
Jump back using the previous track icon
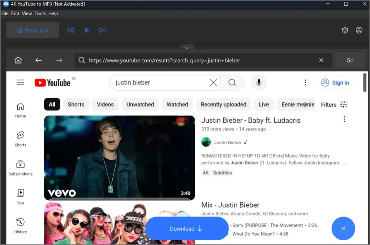pos(70,30)
